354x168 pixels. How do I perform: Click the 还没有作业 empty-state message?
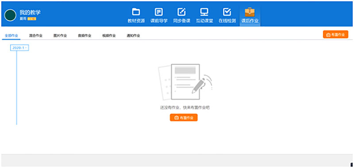click(x=185, y=108)
